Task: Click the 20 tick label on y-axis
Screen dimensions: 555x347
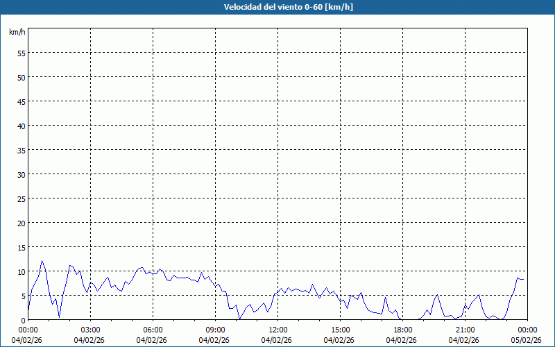Action: point(21,223)
